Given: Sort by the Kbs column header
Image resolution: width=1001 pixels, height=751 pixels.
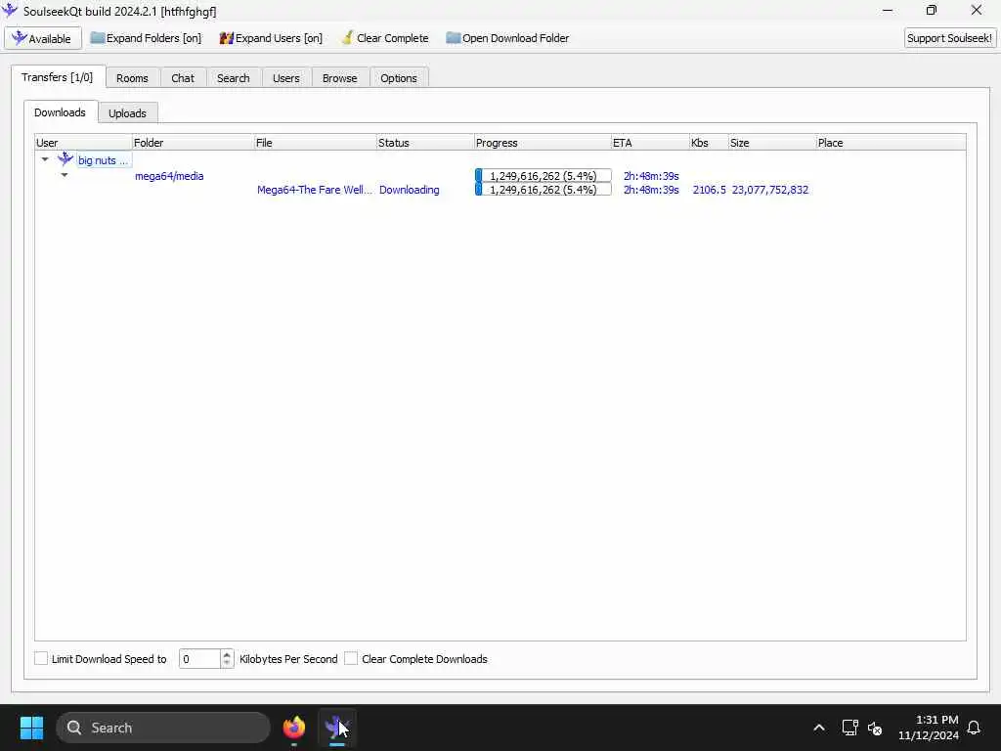Looking at the screenshot, I should (709, 143).
